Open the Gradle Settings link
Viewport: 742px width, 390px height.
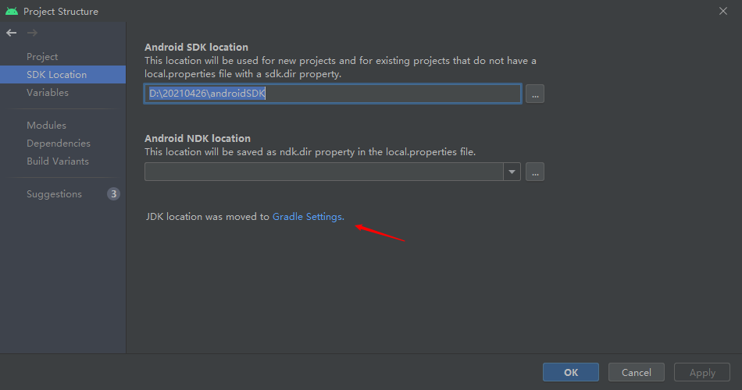pos(308,217)
